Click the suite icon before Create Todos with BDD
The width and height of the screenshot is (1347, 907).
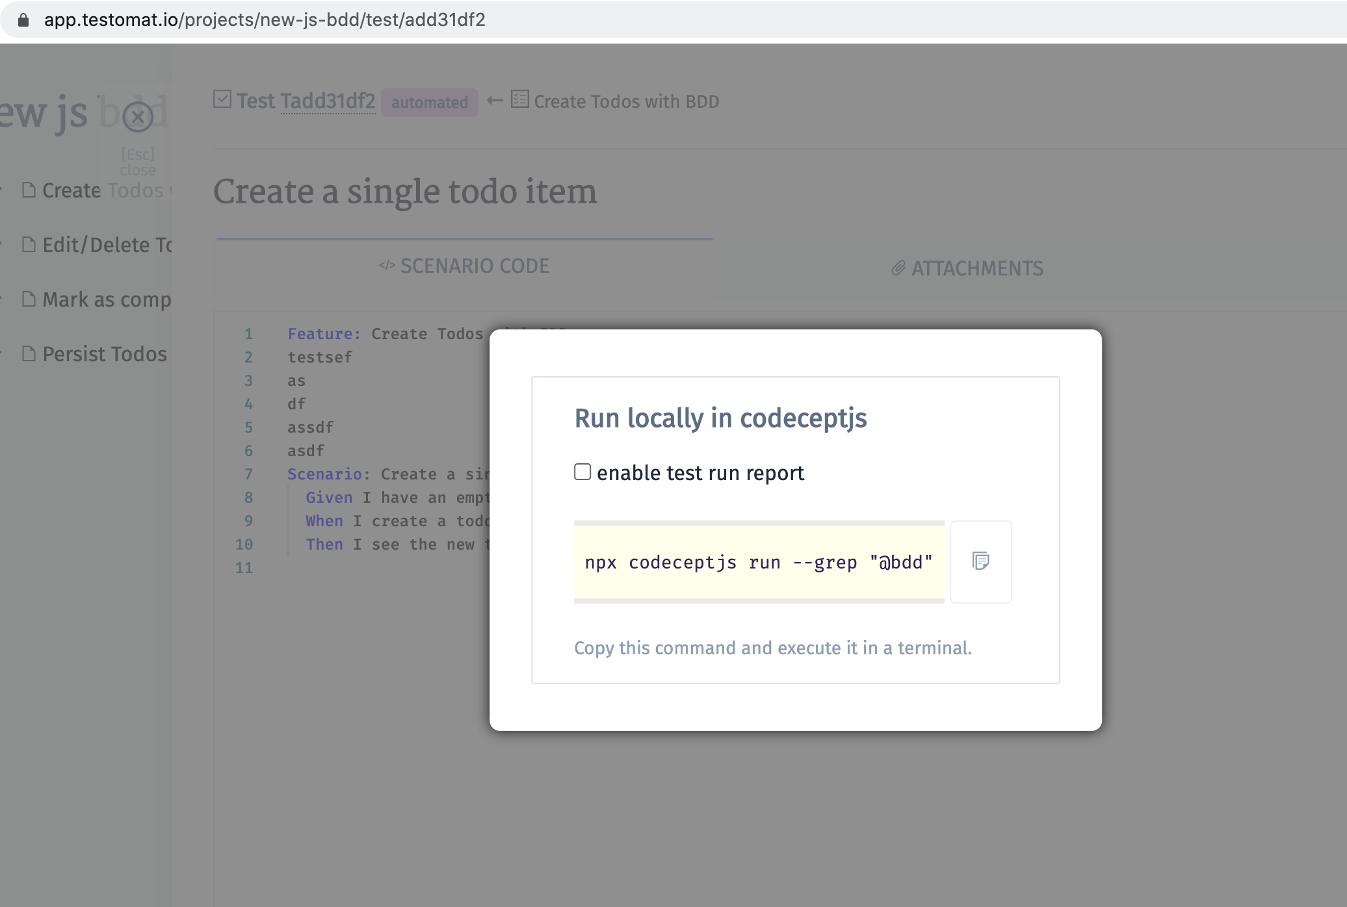point(518,101)
